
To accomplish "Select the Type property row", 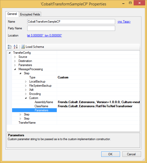I will [x=32, y=77].
